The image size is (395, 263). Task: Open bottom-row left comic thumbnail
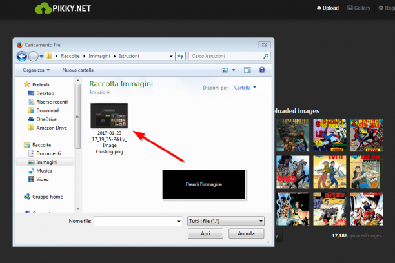(x=292, y=209)
